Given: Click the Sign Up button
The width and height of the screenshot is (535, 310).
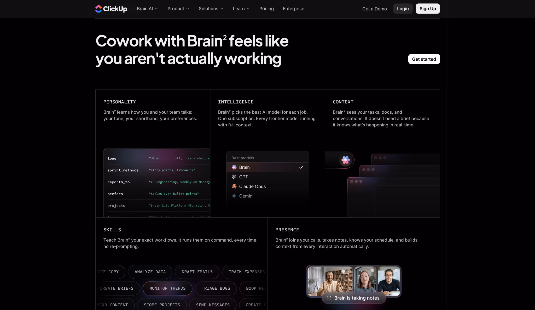Looking at the screenshot, I should (x=428, y=9).
